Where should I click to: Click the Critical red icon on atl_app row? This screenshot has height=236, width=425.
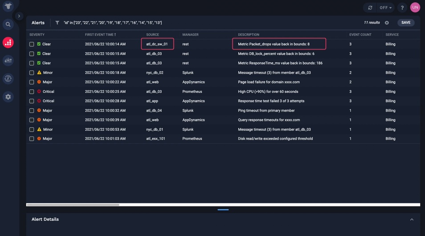pos(39,101)
